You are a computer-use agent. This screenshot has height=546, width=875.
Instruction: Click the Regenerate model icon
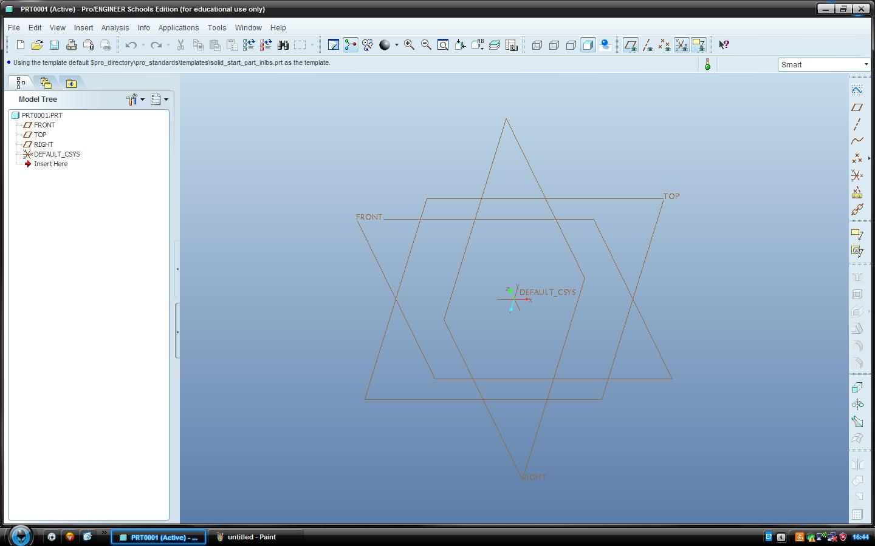(249, 45)
